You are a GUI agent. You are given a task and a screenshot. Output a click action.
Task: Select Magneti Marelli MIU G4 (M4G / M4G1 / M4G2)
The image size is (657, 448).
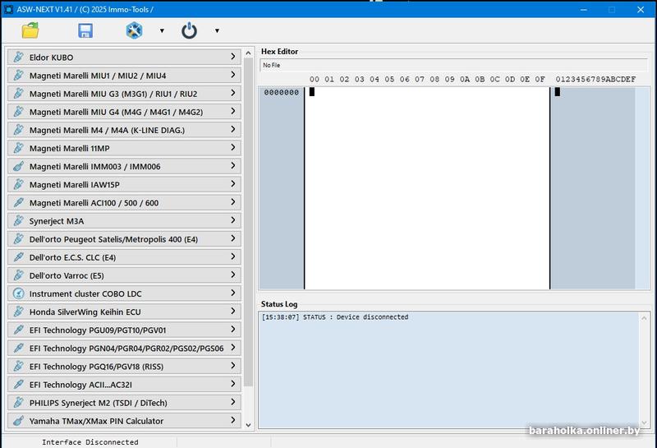point(124,112)
